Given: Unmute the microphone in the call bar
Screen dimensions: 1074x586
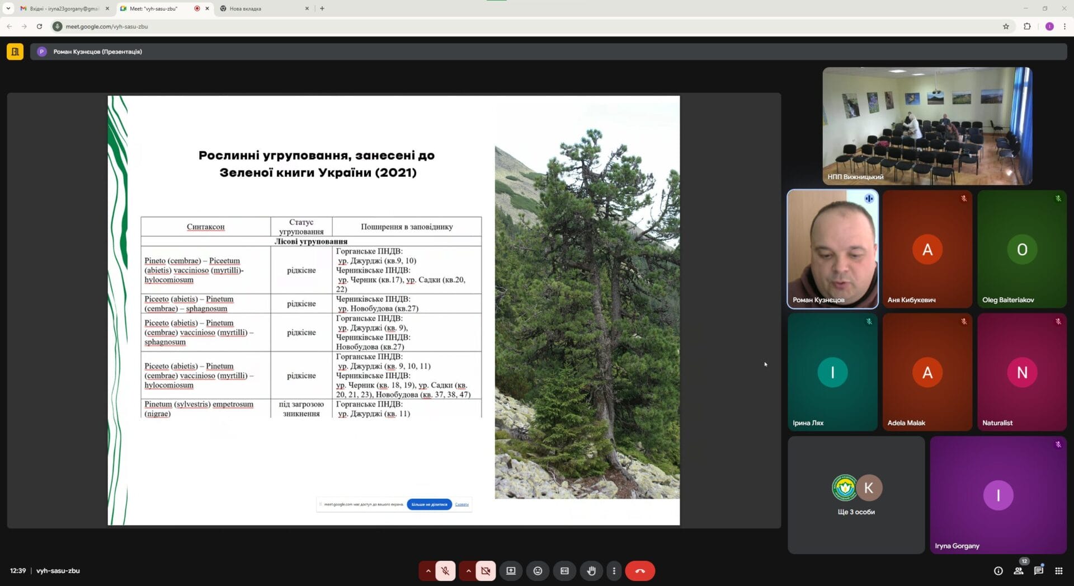Looking at the screenshot, I should point(445,571).
